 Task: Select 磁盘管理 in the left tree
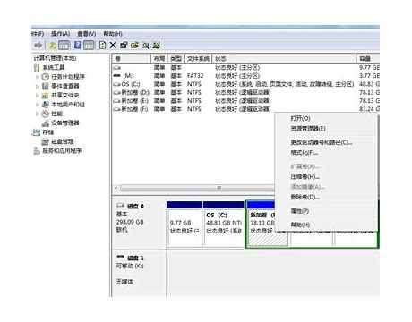tap(63, 141)
